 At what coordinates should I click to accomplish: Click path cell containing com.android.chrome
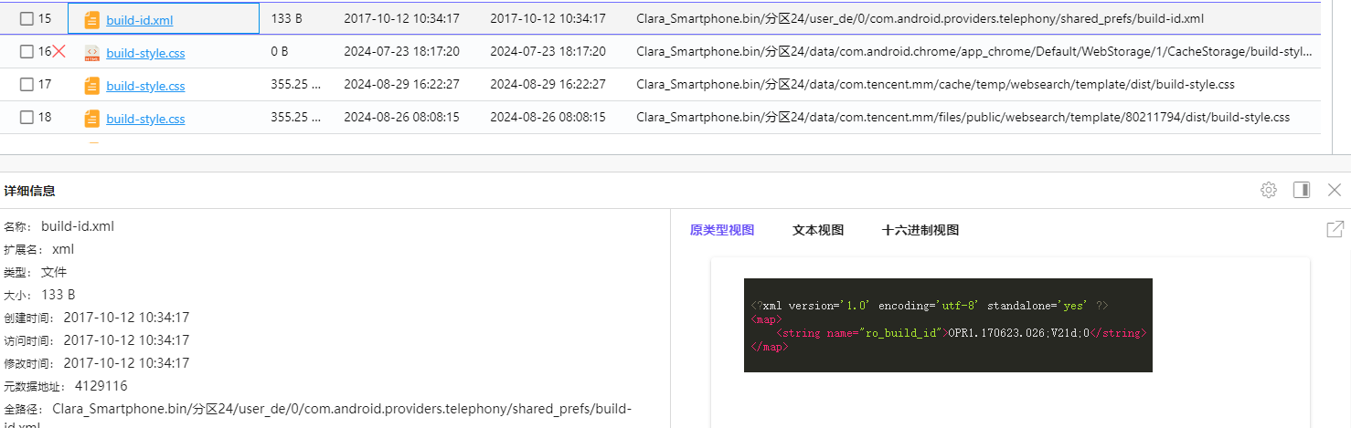pos(974,51)
